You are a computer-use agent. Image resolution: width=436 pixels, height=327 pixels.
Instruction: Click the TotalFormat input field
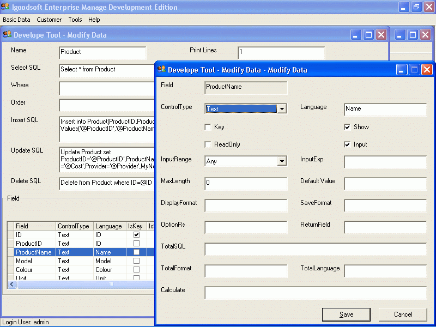click(x=246, y=271)
